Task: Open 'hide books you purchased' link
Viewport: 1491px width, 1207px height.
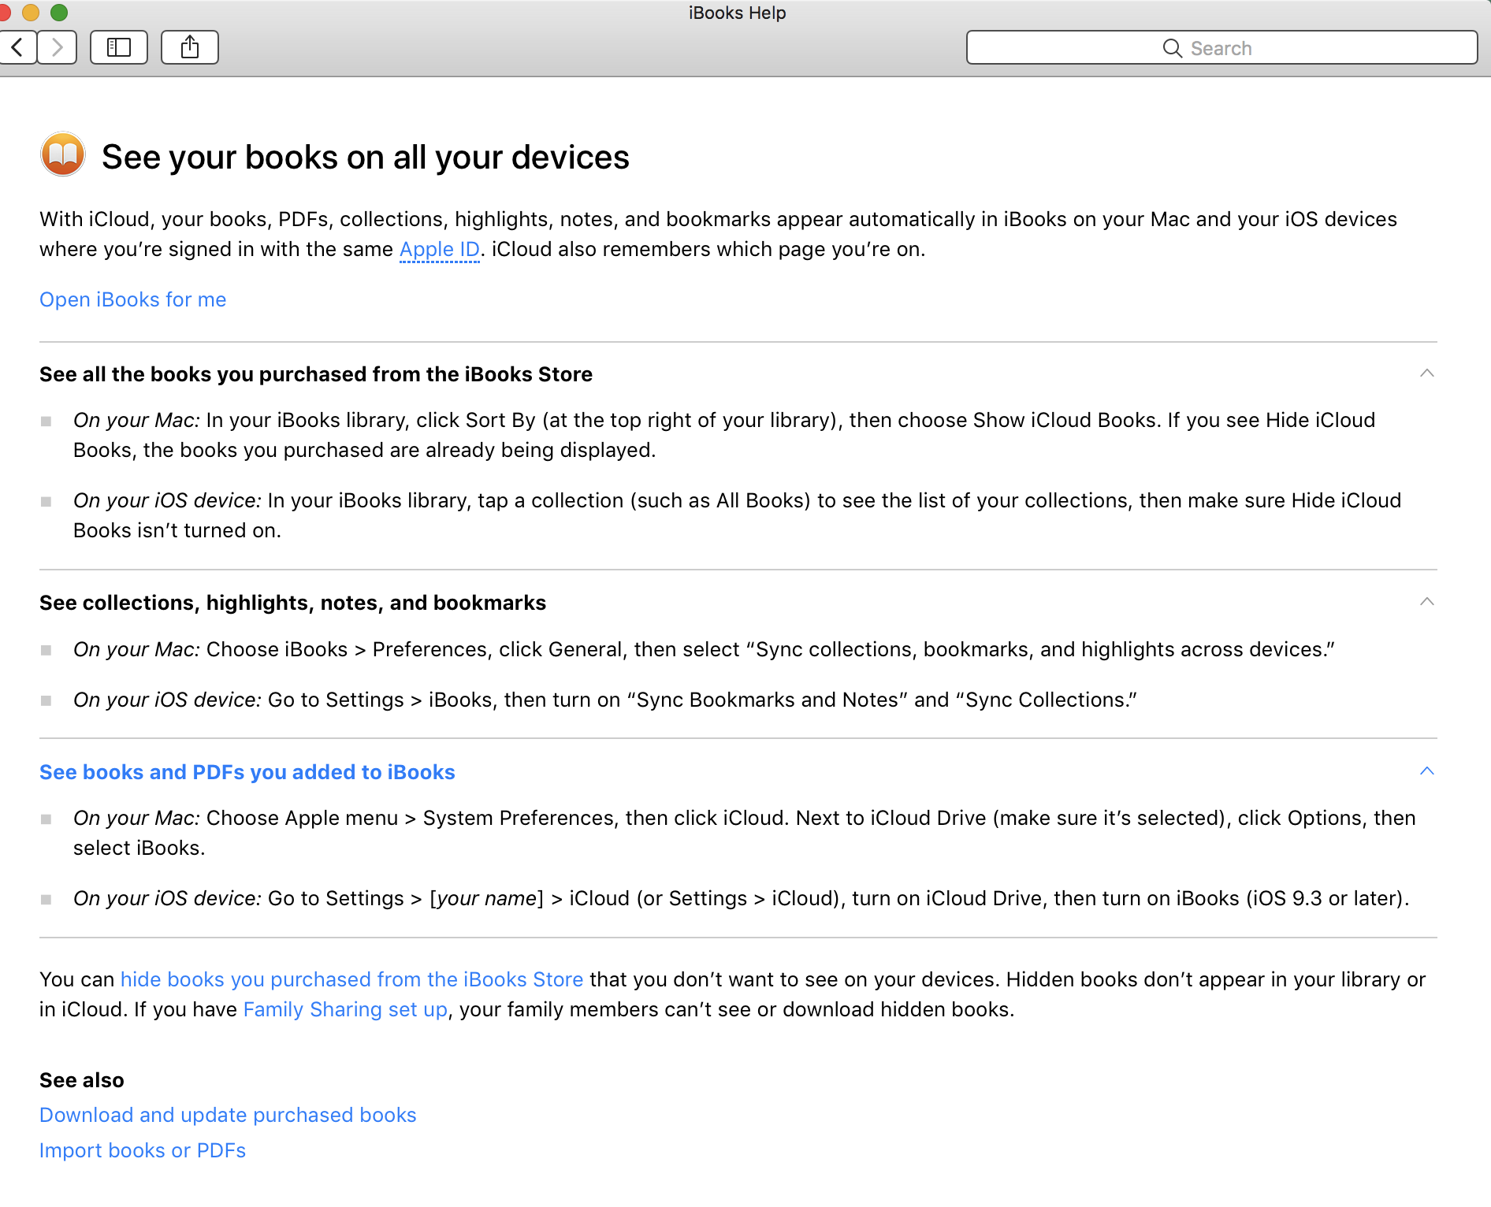Action: pyautogui.click(x=351, y=979)
